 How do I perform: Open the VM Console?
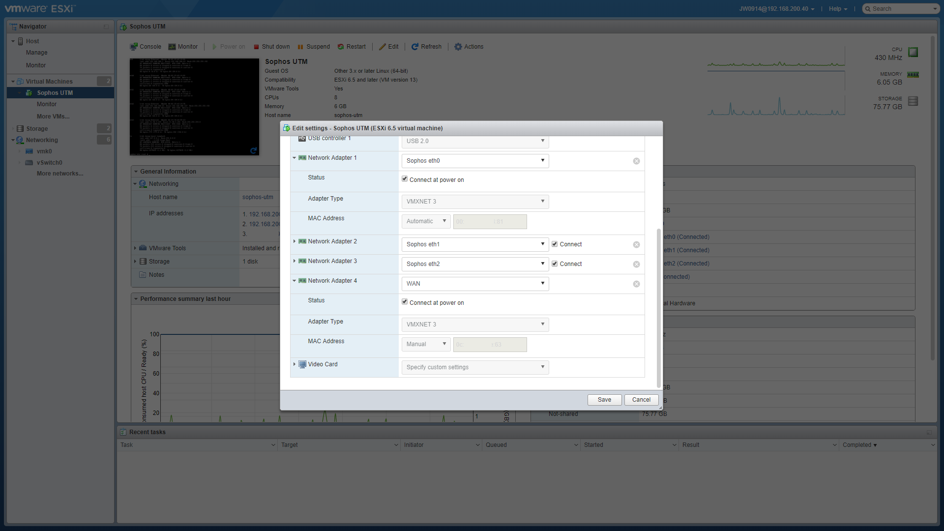146,47
